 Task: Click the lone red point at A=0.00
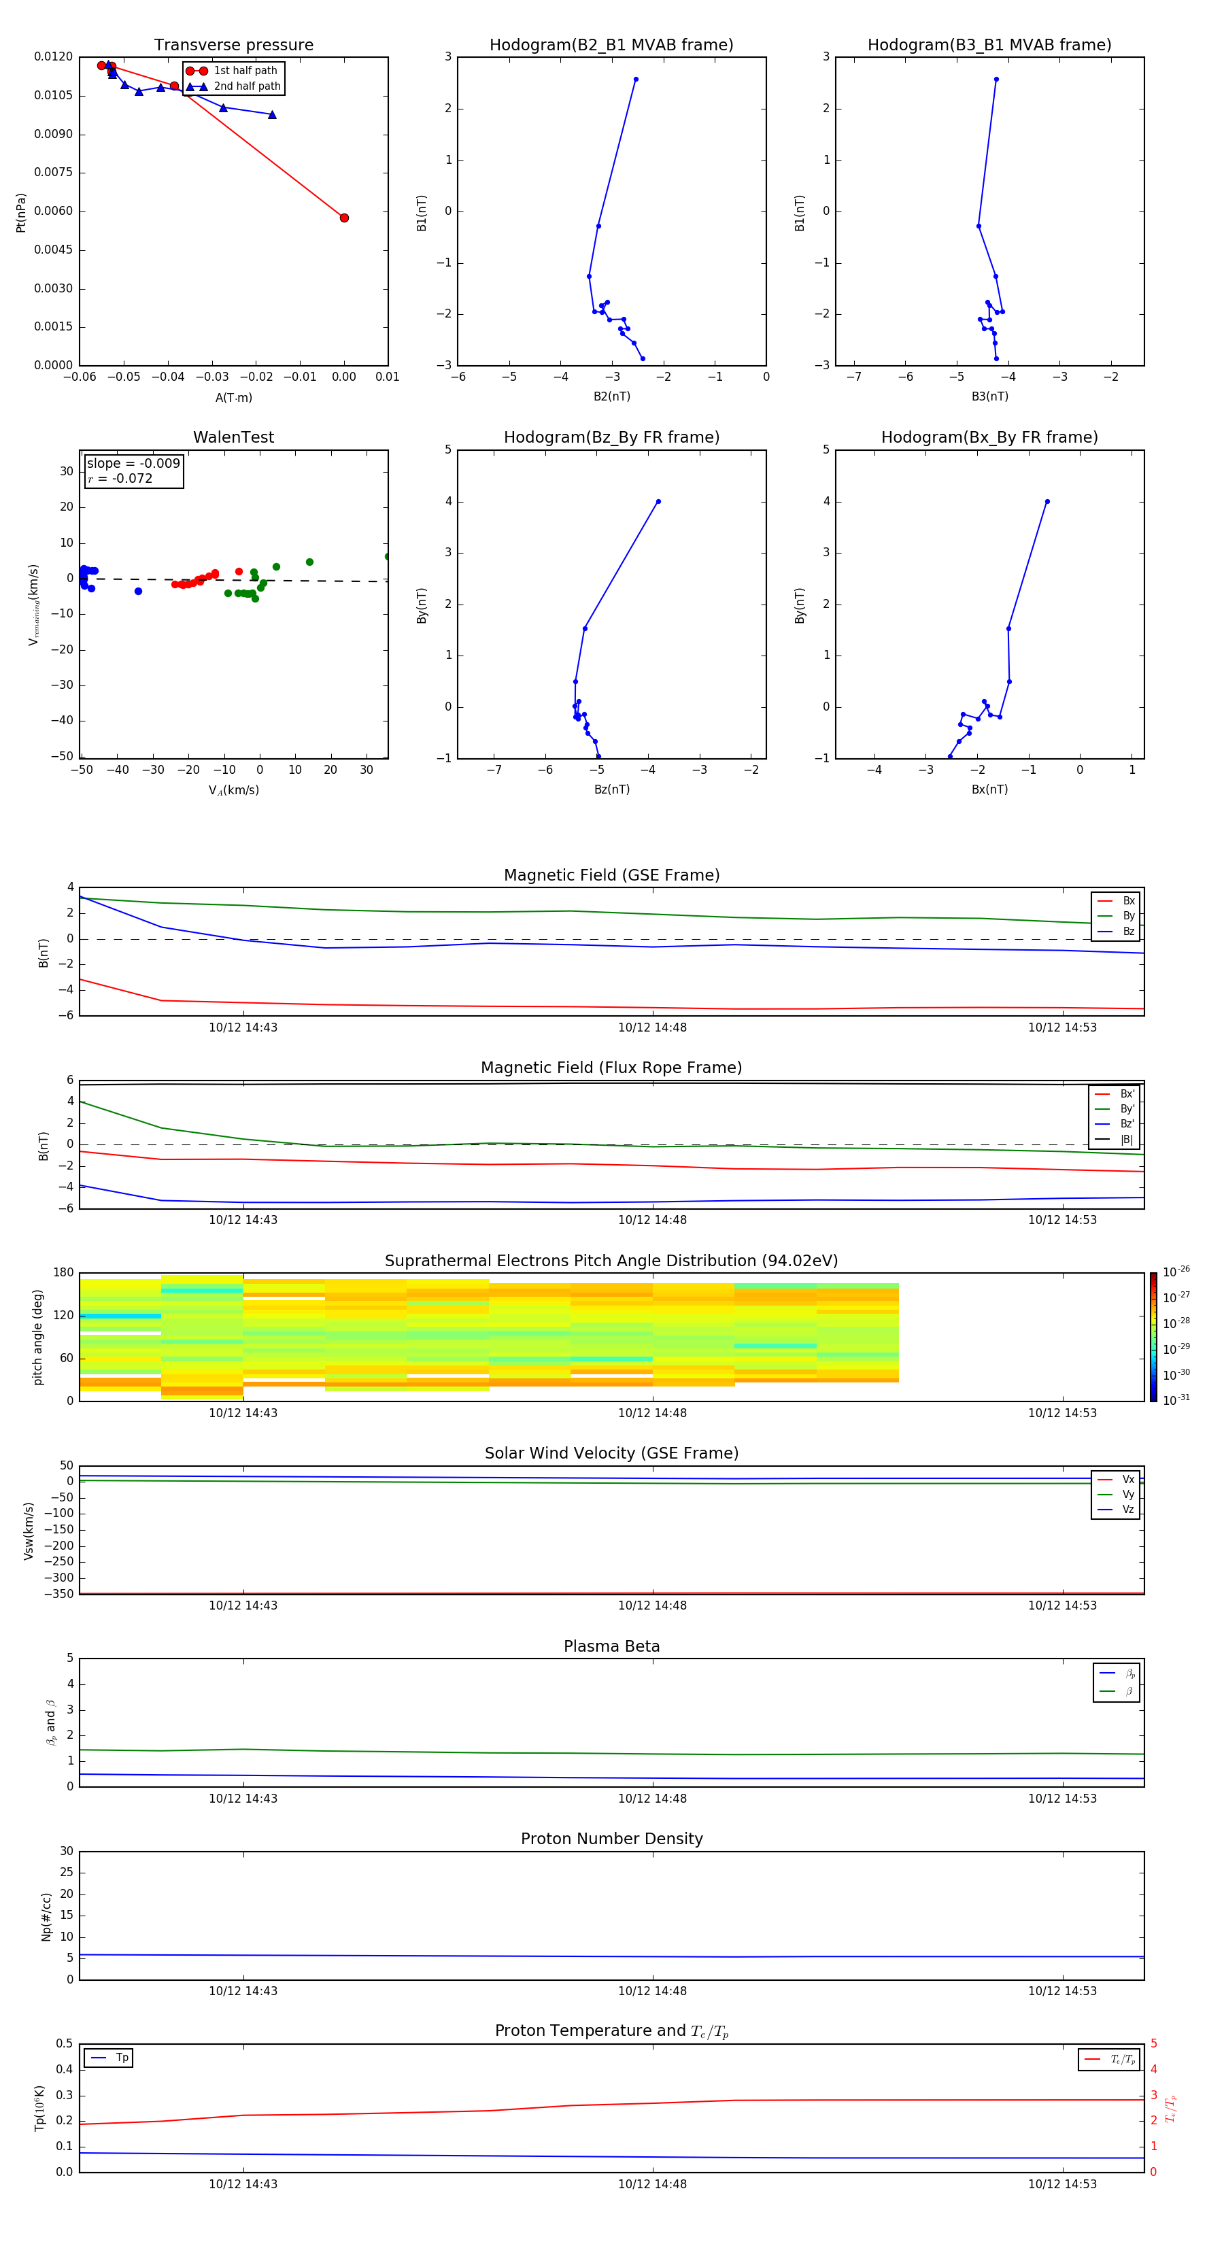coord(344,218)
